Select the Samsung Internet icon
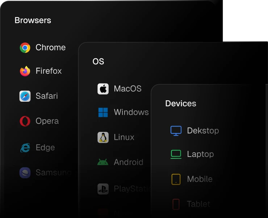 tap(25, 173)
